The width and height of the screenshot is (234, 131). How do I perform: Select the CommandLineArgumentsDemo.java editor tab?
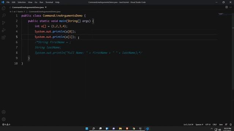(x=28, y=7)
